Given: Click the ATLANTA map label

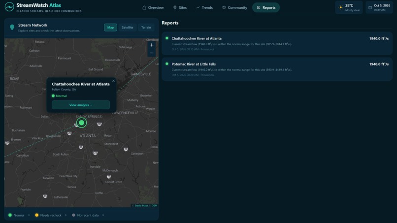Looking at the screenshot, I should click(88, 136).
